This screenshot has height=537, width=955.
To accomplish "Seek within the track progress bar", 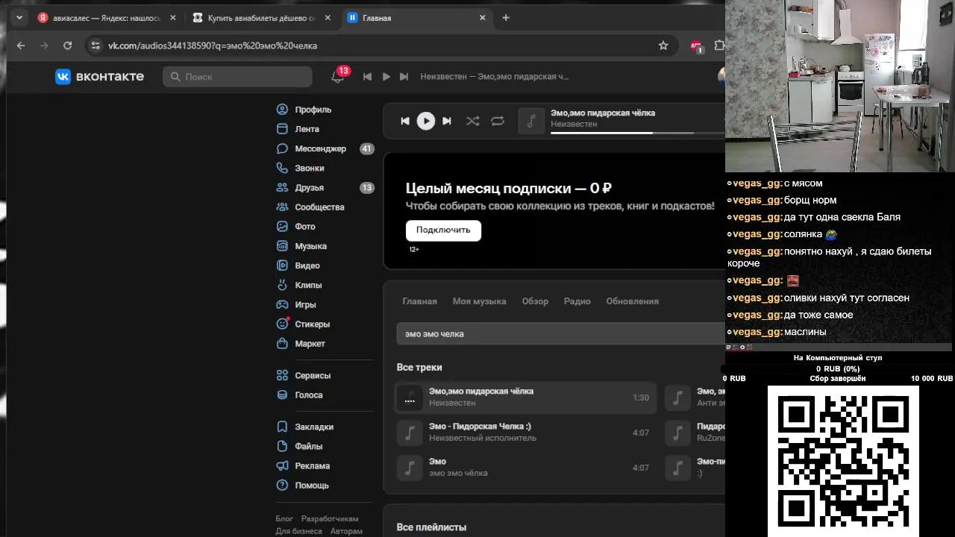I will [x=637, y=133].
